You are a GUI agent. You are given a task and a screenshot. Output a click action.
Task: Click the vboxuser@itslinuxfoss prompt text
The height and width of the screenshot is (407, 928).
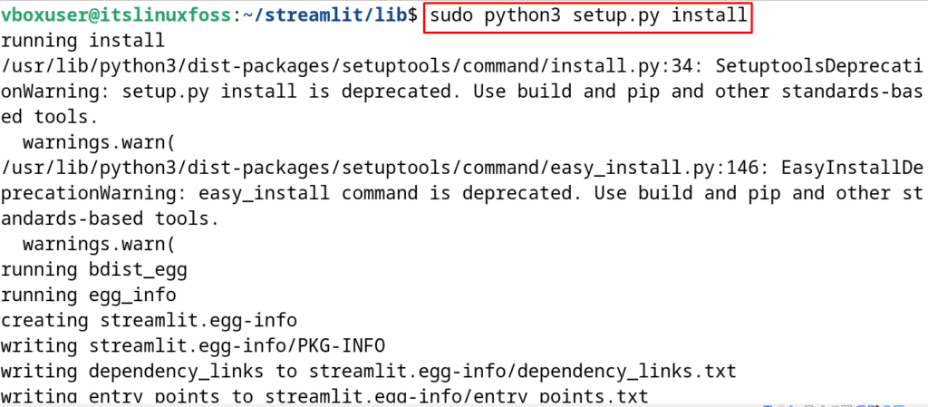[117, 16]
